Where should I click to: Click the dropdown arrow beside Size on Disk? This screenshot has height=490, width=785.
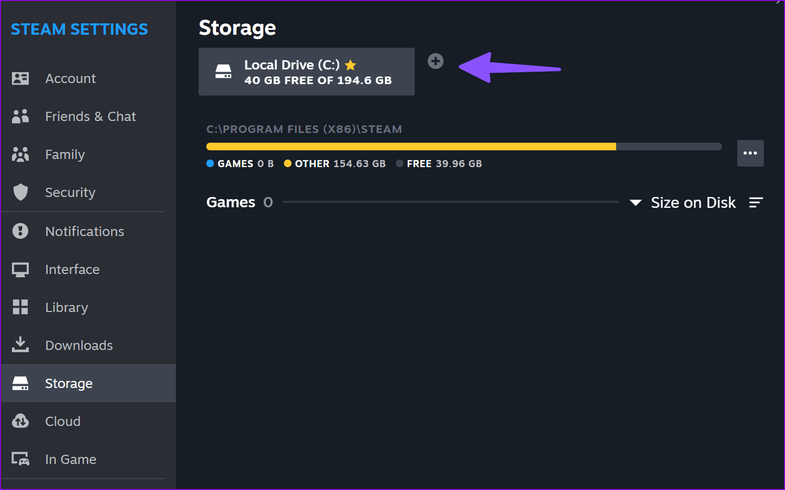pyautogui.click(x=636, y=203)
